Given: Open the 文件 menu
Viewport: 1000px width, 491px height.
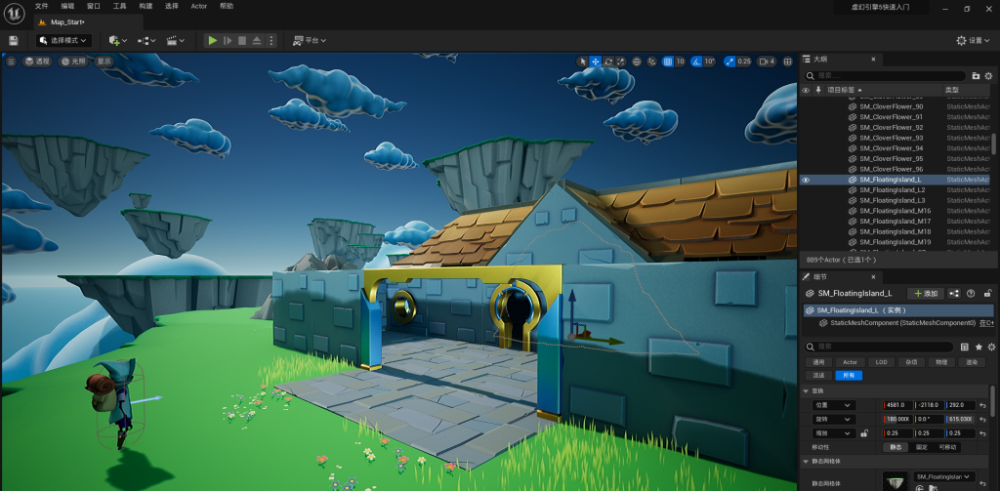Looking at the screenshot, I should pyautogui.click(x=41, y=6).
